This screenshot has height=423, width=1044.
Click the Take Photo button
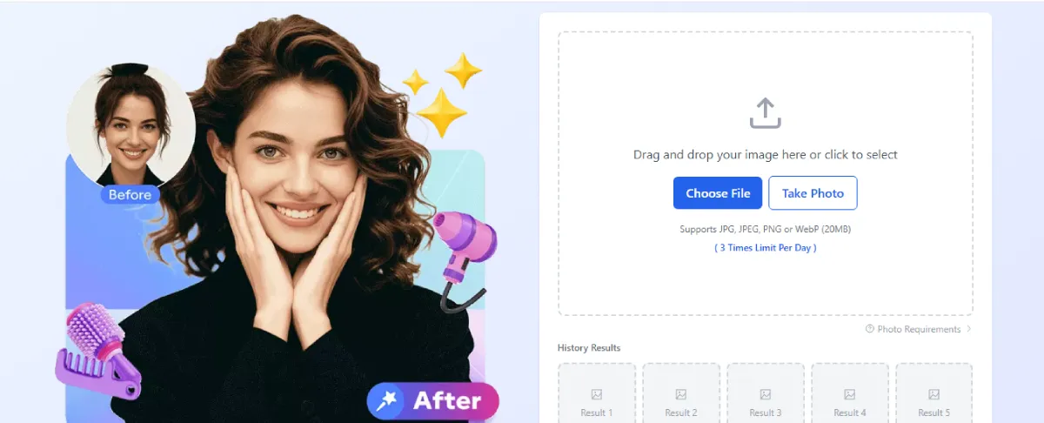pyautogui.click(x=813, y=193)
